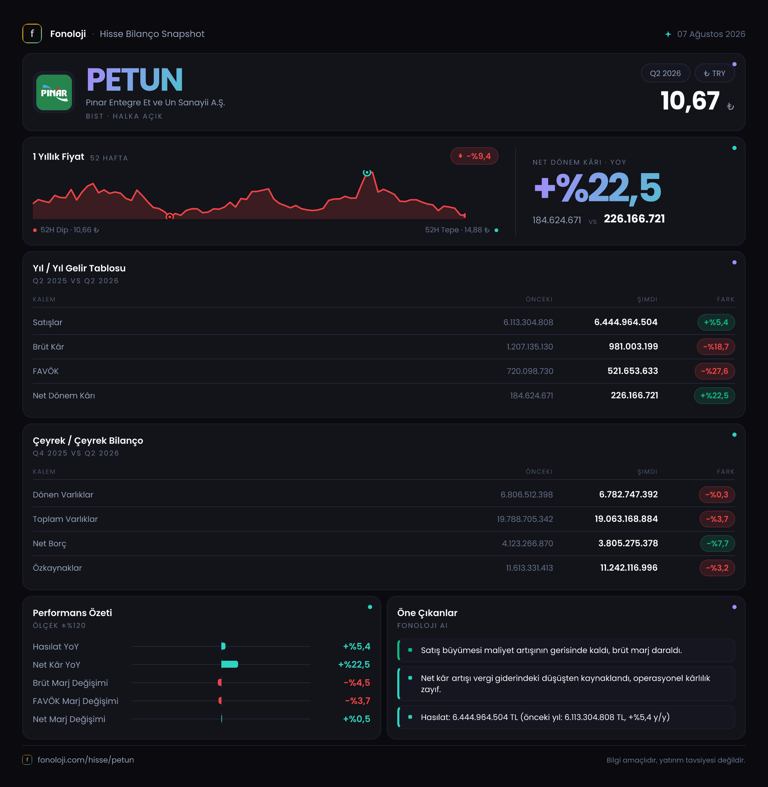Viewport: 768px width, 787px height.
Task: Click the '11.242.116.996' Özkaynaklar value
Action: (x=629, y=568)
